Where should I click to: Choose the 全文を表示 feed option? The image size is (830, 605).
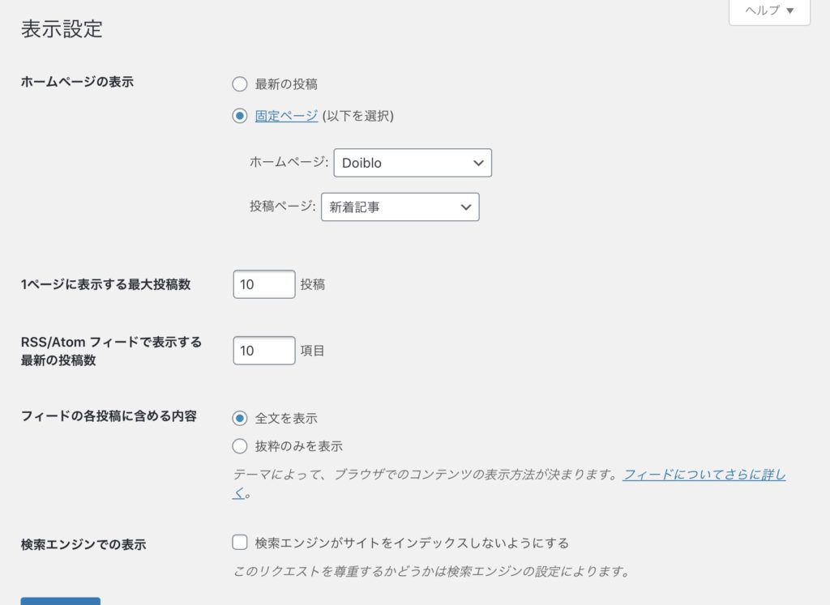coord(239,419)
